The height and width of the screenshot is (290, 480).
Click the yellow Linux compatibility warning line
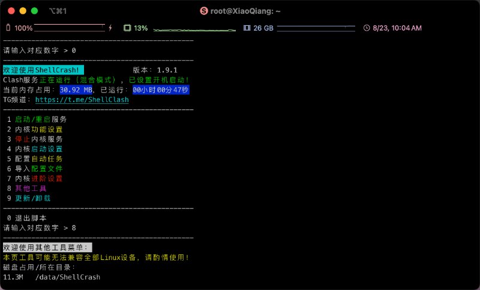point(96,258)
